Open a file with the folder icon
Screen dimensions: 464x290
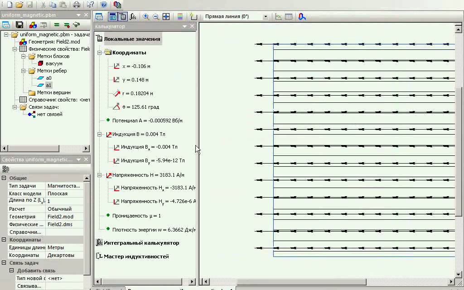[19, 5]
